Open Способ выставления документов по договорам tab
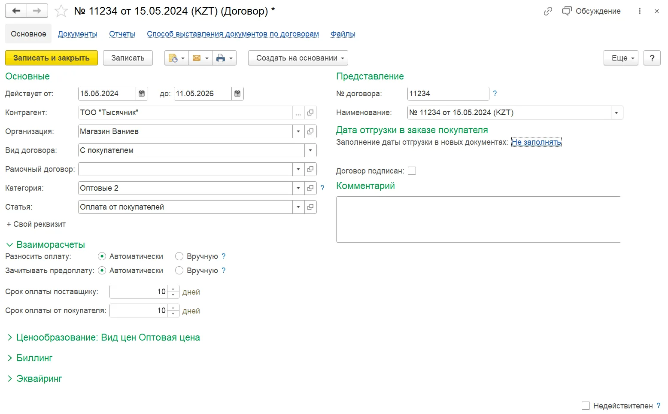 (x=233, y=34)
